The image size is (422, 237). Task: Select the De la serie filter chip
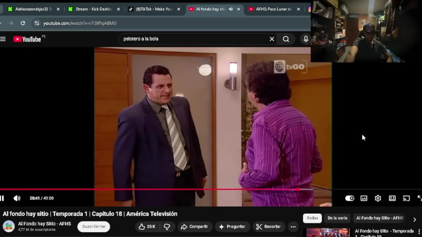coord(337,218)
